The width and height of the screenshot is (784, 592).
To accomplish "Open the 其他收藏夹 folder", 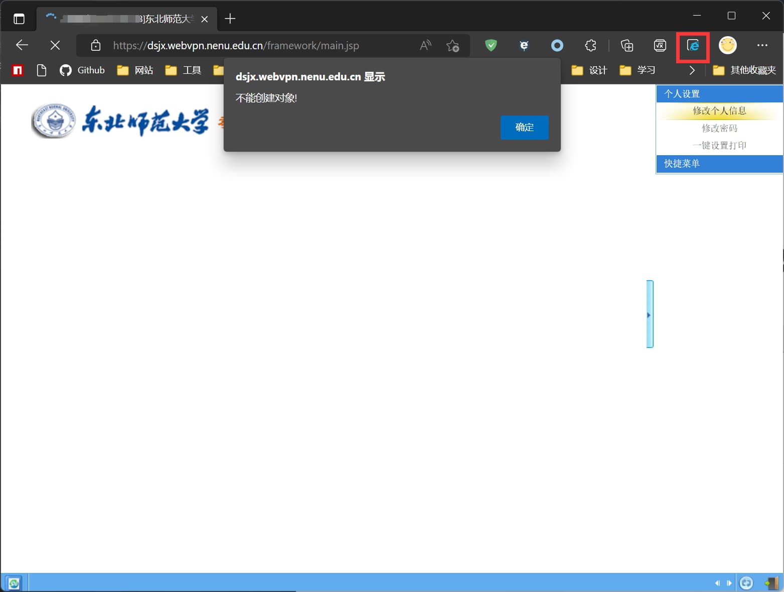I will pos(744,70).
